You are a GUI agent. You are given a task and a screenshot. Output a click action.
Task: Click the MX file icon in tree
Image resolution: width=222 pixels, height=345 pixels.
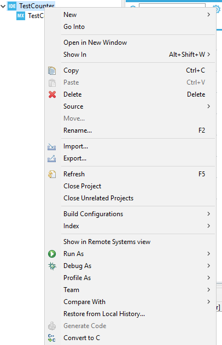(x=21, y=16)
